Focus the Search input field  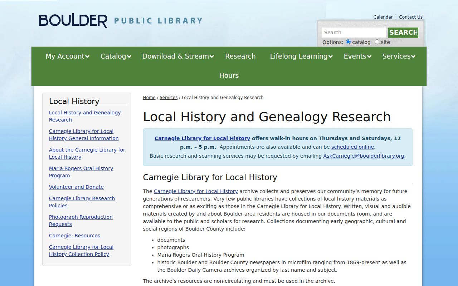pos(354,33)
